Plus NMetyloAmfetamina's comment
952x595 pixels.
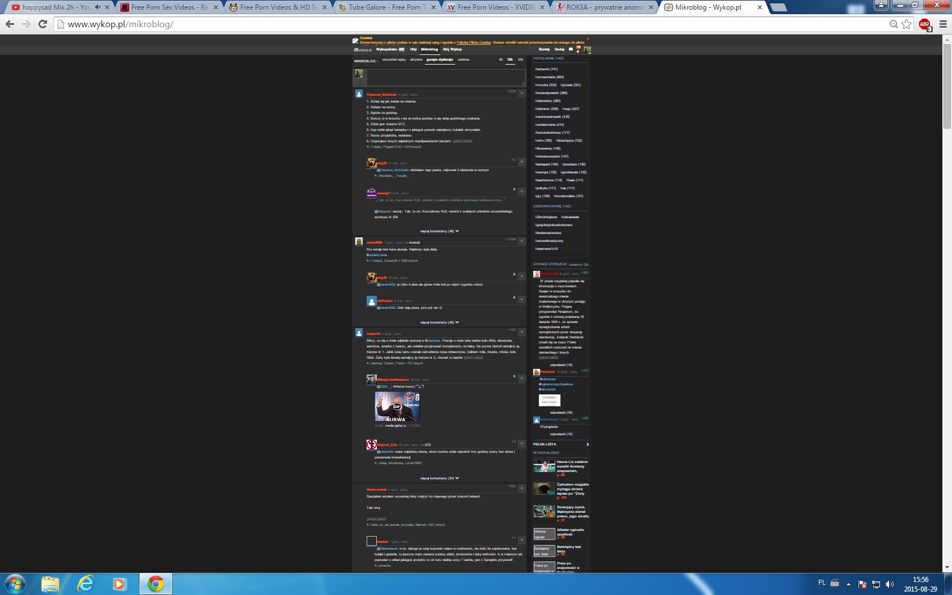pos(522,378)
